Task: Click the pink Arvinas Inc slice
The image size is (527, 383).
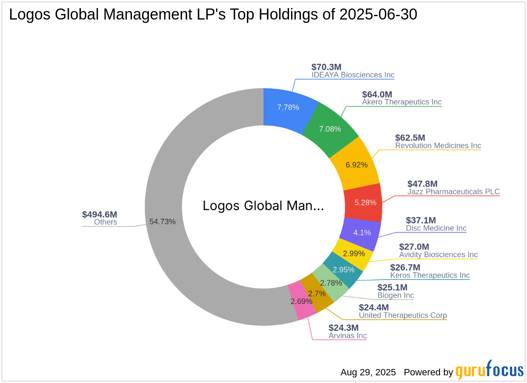Action: click(x=302, y=302)
